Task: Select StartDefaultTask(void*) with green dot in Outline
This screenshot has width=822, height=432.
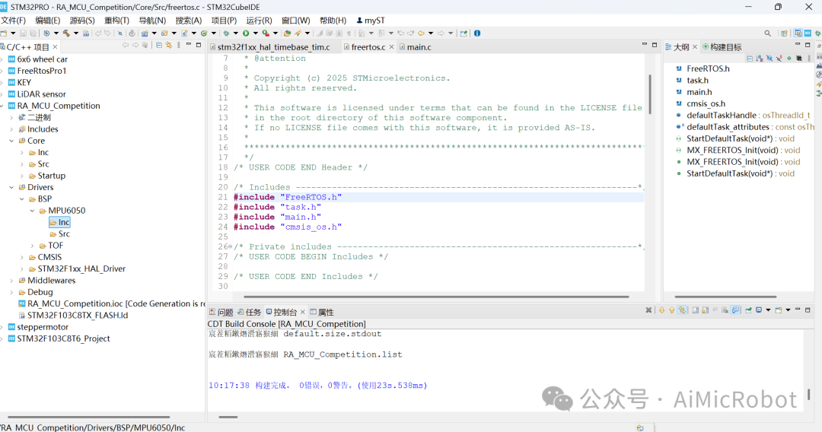Action: 735,173
